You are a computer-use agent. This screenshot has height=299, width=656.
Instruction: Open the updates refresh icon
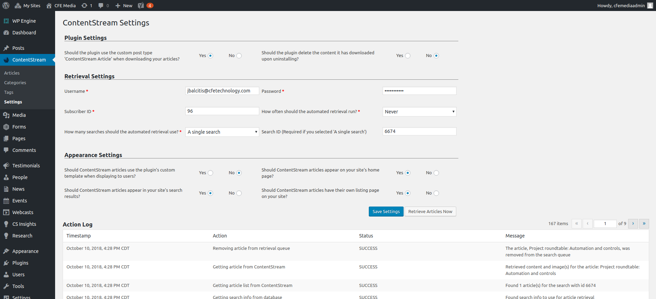pos(84,5)
